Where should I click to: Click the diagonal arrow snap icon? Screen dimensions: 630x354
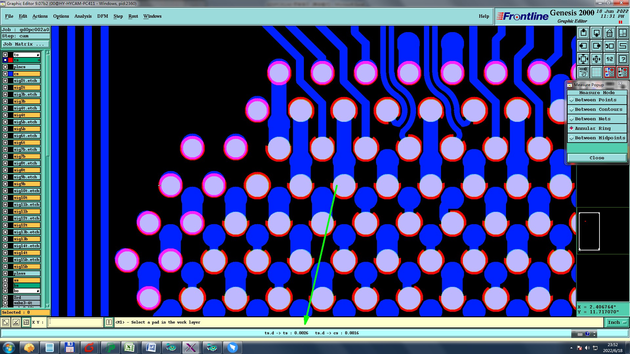[6, 322]
